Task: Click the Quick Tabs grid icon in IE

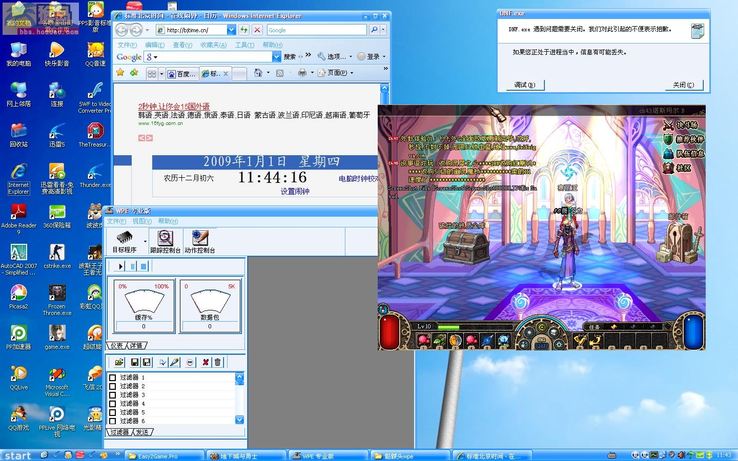Action: click(x=152, y=74)
